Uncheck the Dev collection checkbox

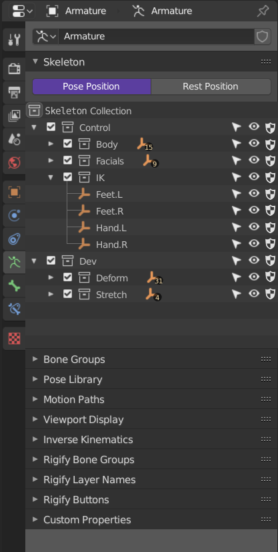click(51, 261)
